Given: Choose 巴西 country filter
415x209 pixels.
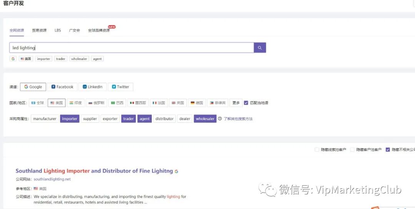Looking at the screenshot, I should pos(117,103).
